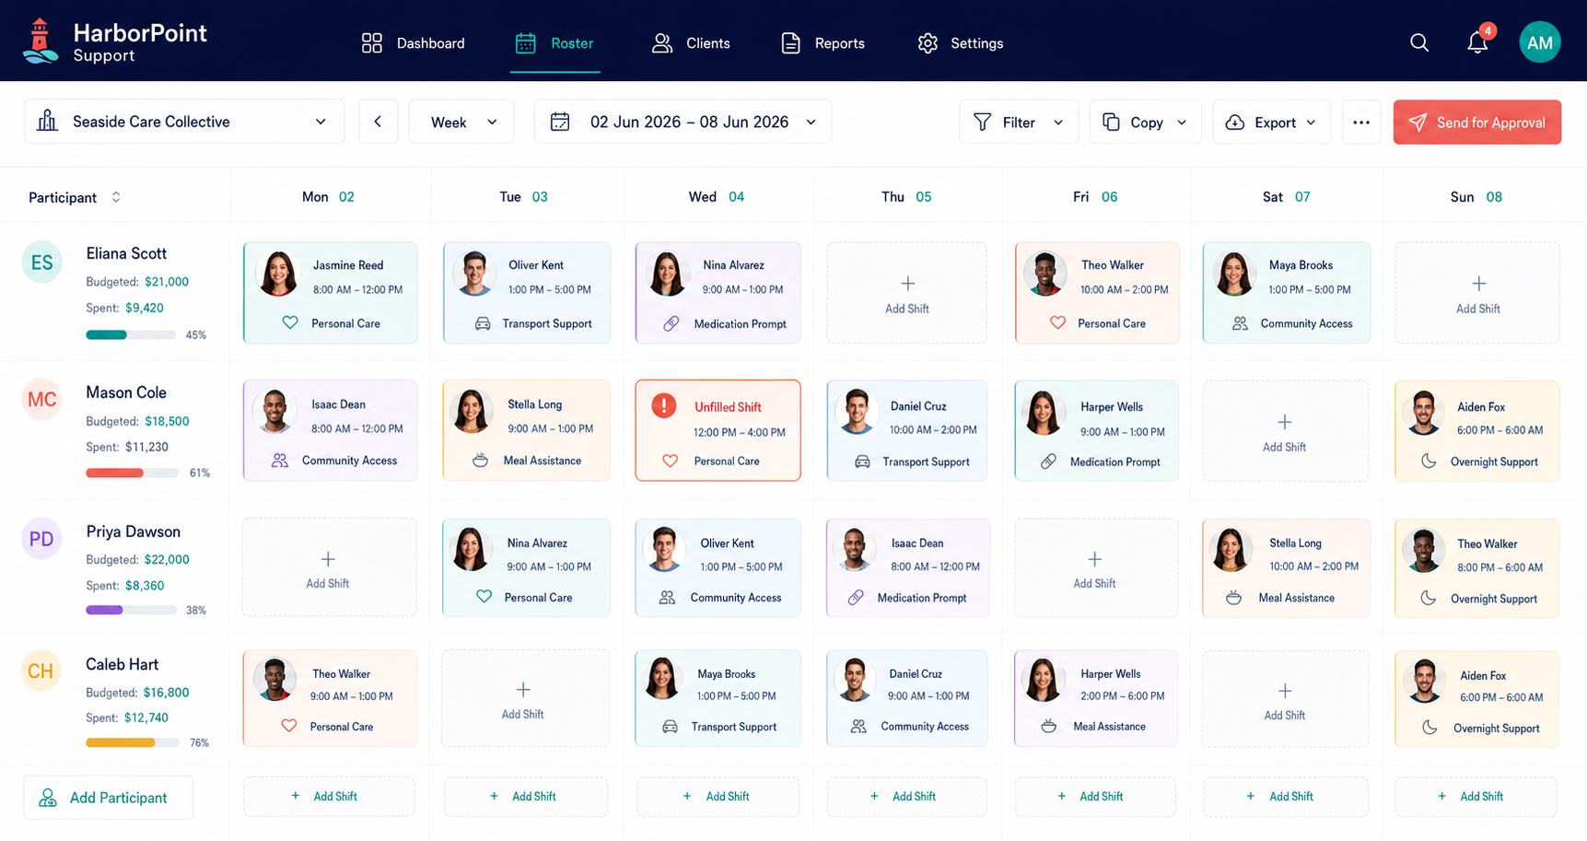The height and width of the screenshot is (841, 1587).
Task: Click the calendar icon in date range
Action: tap(560, 122)
